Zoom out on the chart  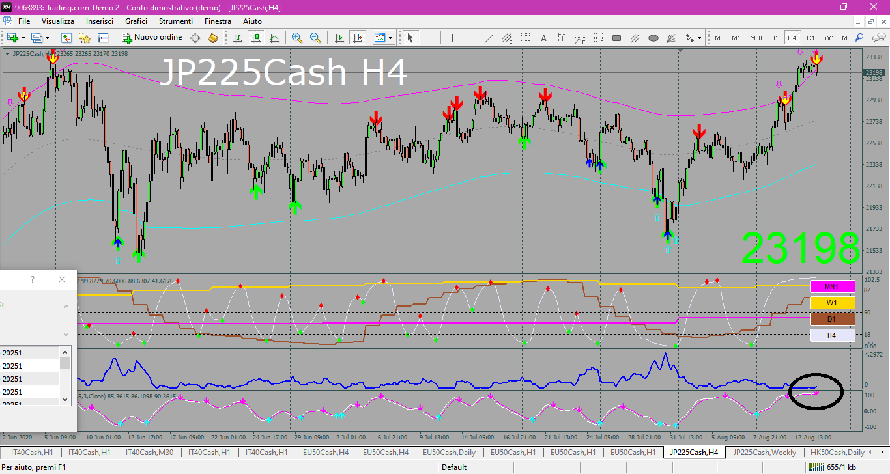(315, 38)
